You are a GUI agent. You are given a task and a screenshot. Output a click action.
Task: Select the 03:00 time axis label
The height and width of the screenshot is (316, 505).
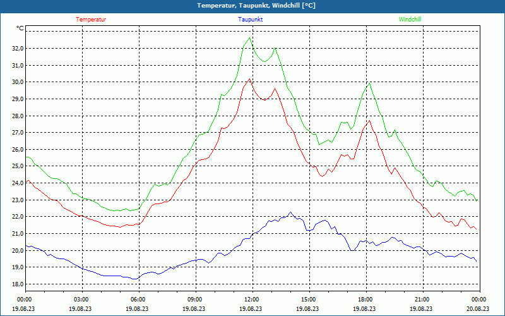(81, 300)
